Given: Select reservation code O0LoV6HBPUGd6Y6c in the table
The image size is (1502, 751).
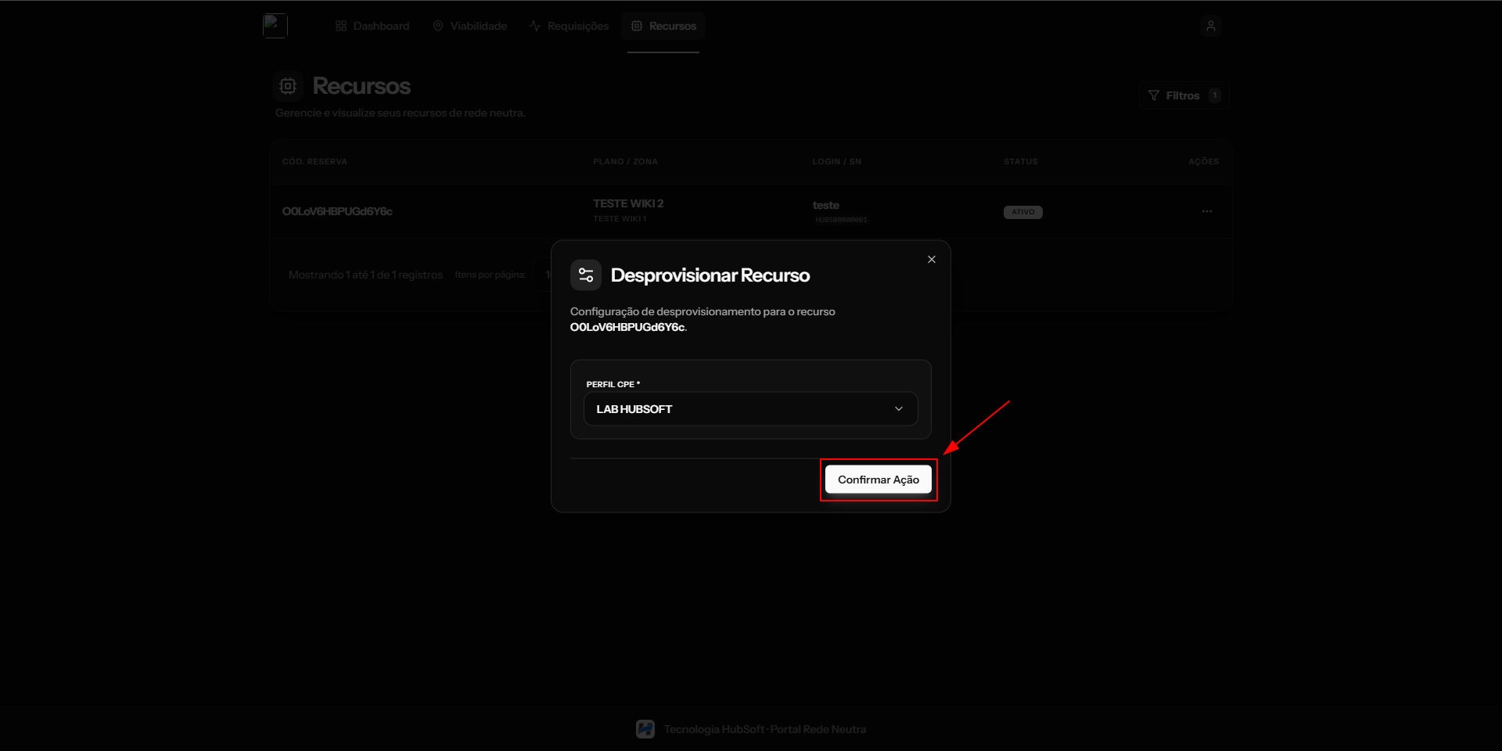Looking at the screenshot, I should point(337,211).
